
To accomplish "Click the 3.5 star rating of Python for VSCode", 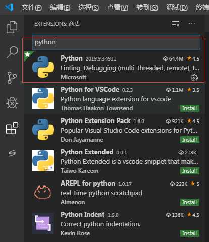I will click(x=193, y=90).
